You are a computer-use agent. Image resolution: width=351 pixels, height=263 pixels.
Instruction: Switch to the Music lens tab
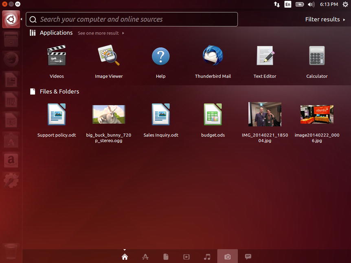[x=207, y=256]
